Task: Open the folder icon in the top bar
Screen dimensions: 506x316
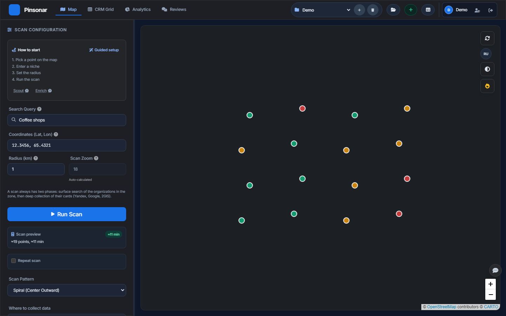Action: pyautogui.click(x=393, y=10)
